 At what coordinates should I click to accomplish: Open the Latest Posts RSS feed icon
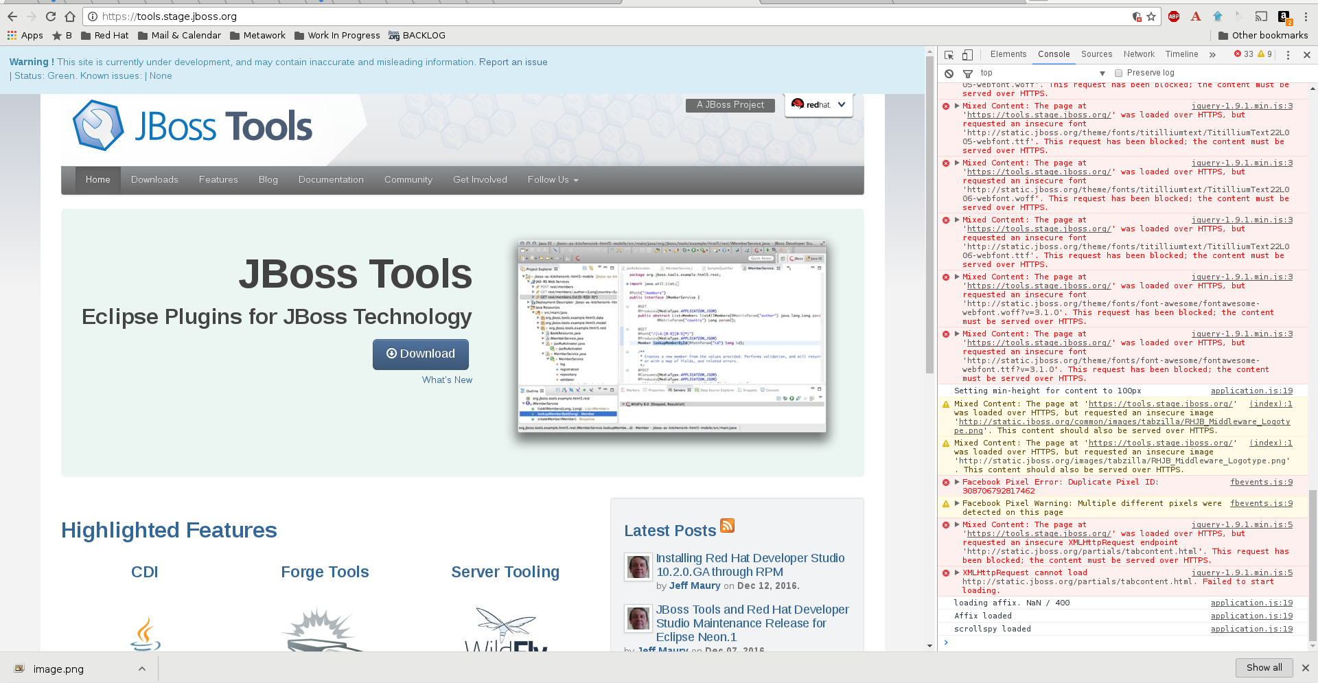[x=728, y=526]
